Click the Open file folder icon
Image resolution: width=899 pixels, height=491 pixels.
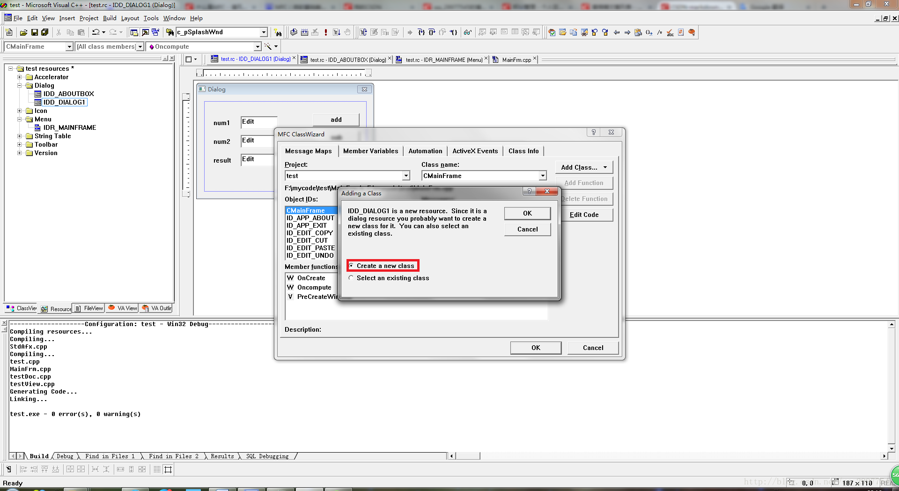click(x=23, y=32)
